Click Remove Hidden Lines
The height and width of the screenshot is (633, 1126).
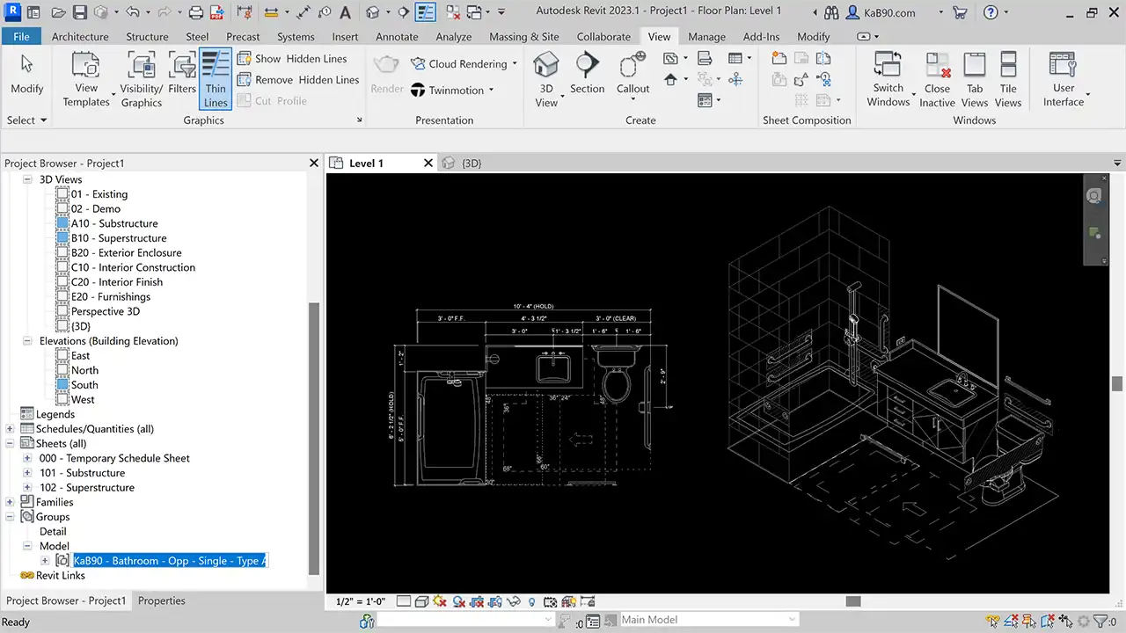click(297, 80)
